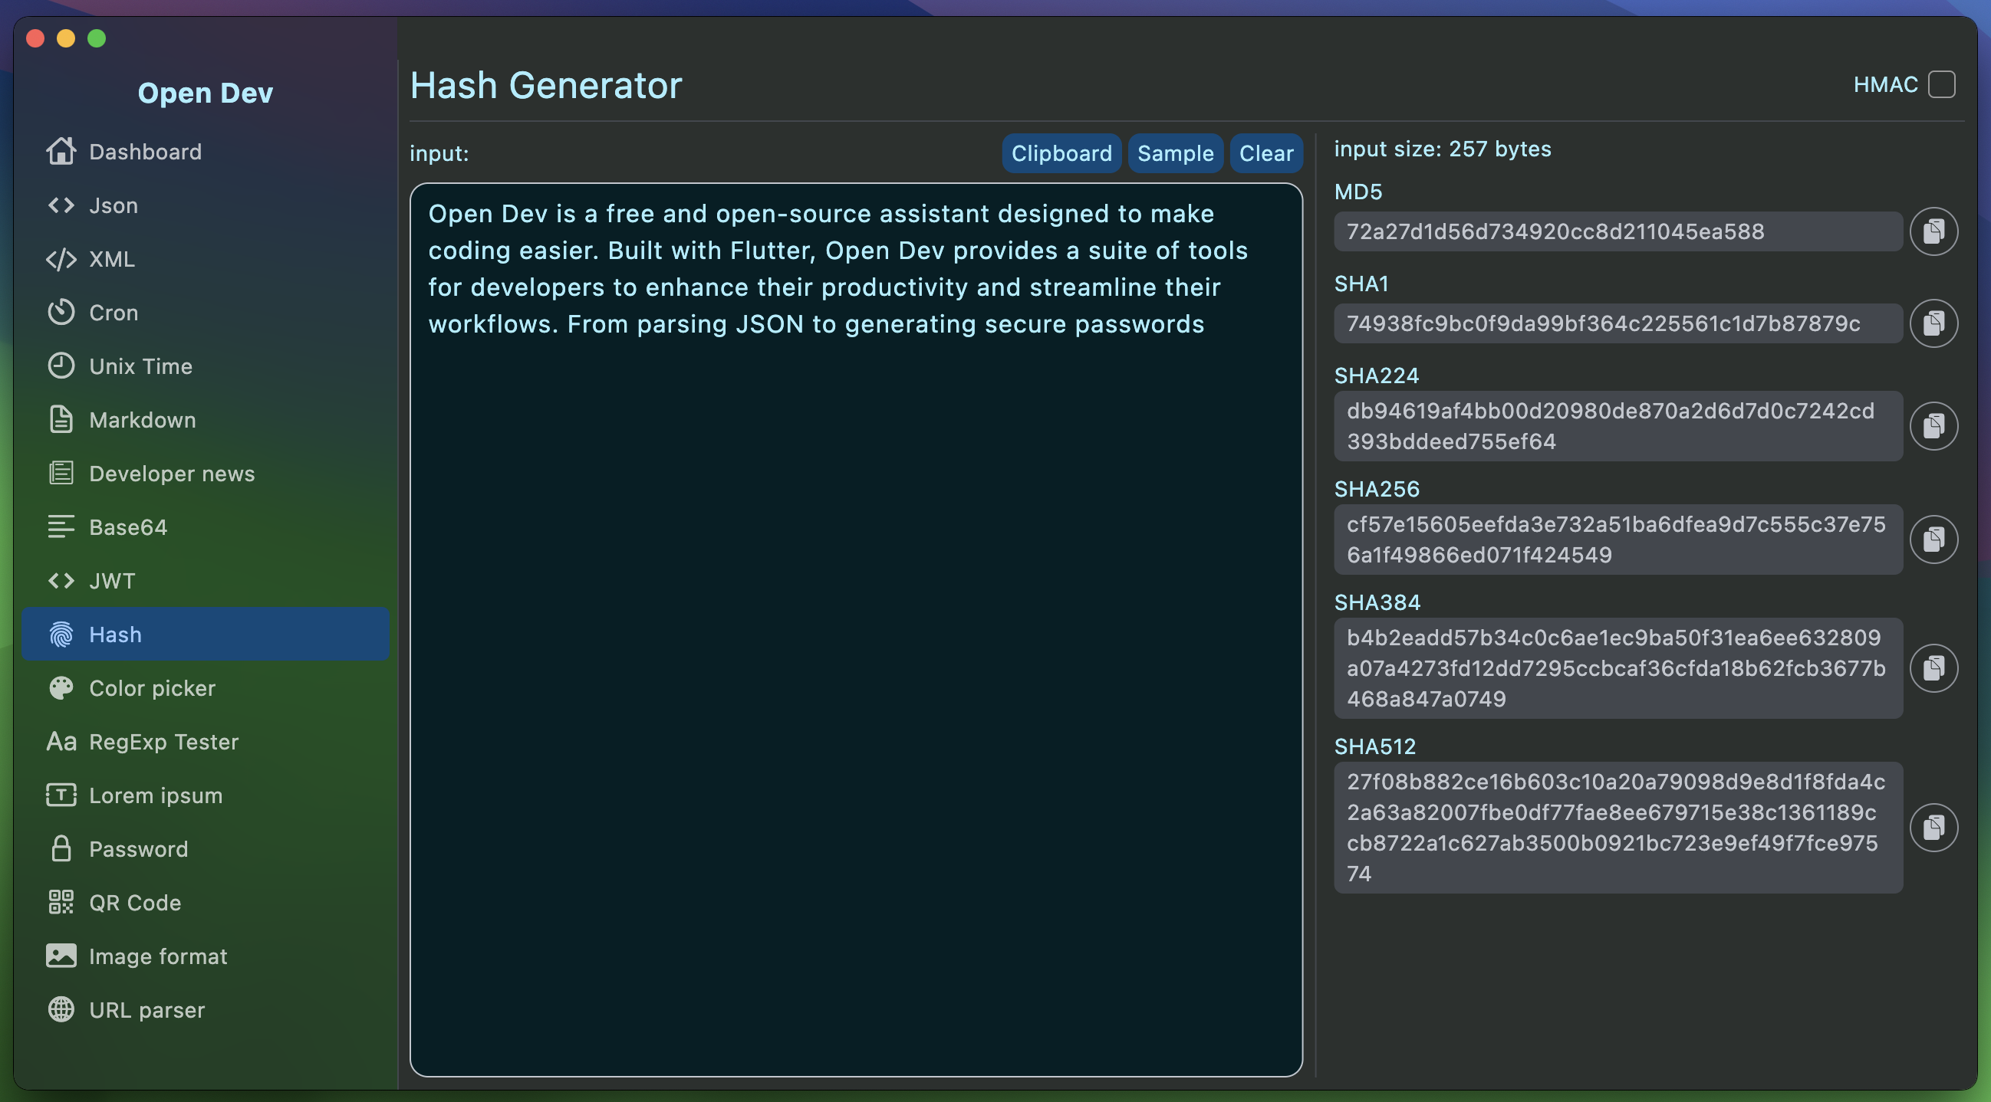The image size is (1991, 1102).
Task: Open the QR Code tool label
Action: (135, 902)
